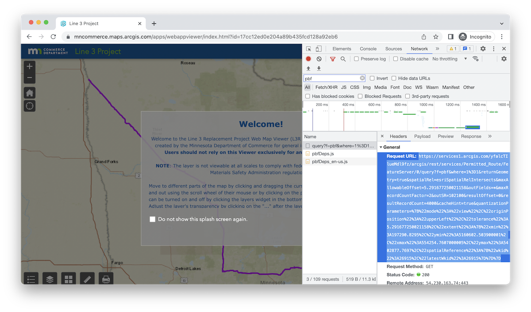Open network conditions settings
Viewport: 531px width, 312px height.
coord(476,59)
